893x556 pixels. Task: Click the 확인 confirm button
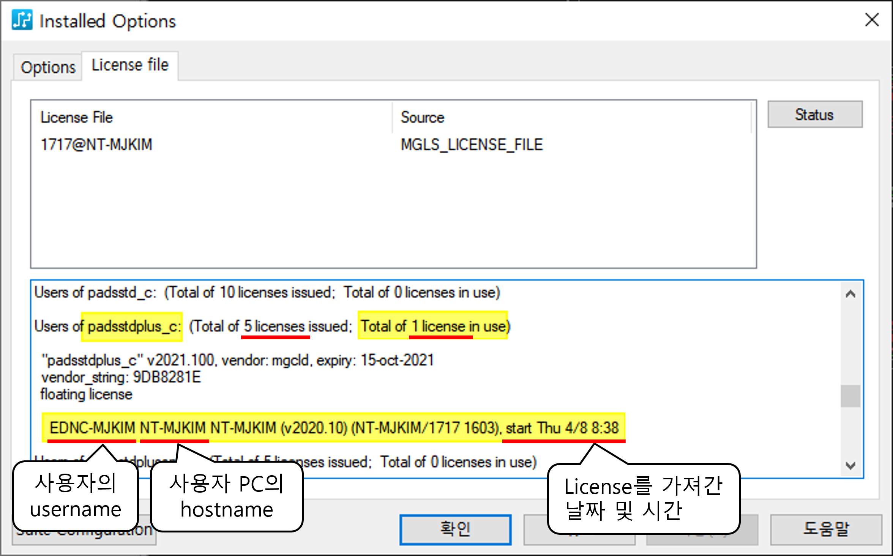point(455,529)
